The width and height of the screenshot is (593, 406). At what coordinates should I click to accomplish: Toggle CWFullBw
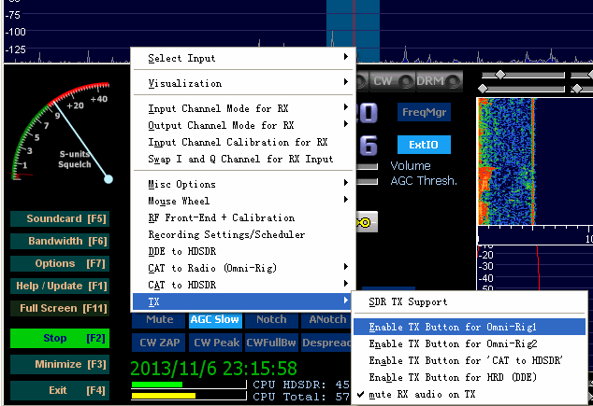(271, 343)
